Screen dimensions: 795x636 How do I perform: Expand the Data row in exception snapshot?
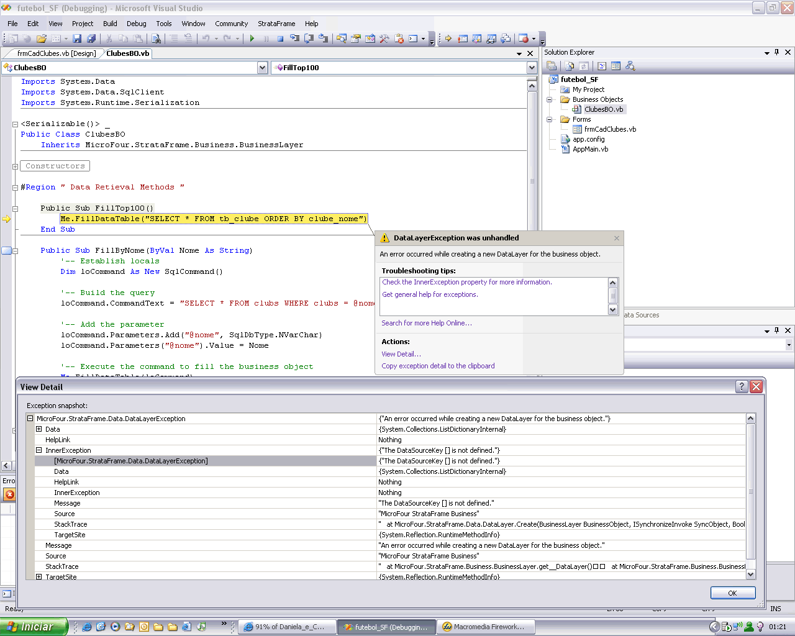click(39, 429)
